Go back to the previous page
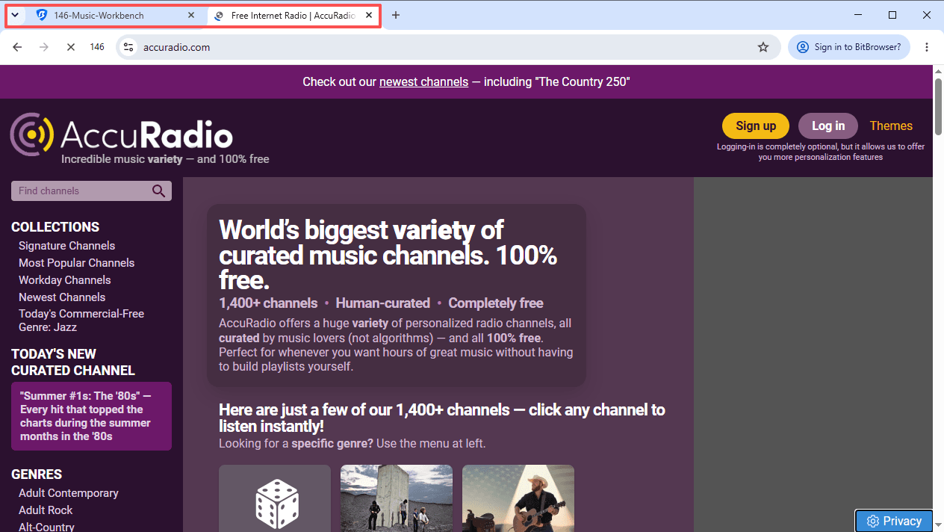 [18, 47]
